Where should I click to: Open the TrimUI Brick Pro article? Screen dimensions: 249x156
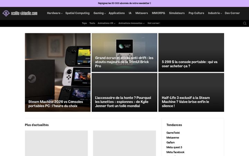(124, 53)
